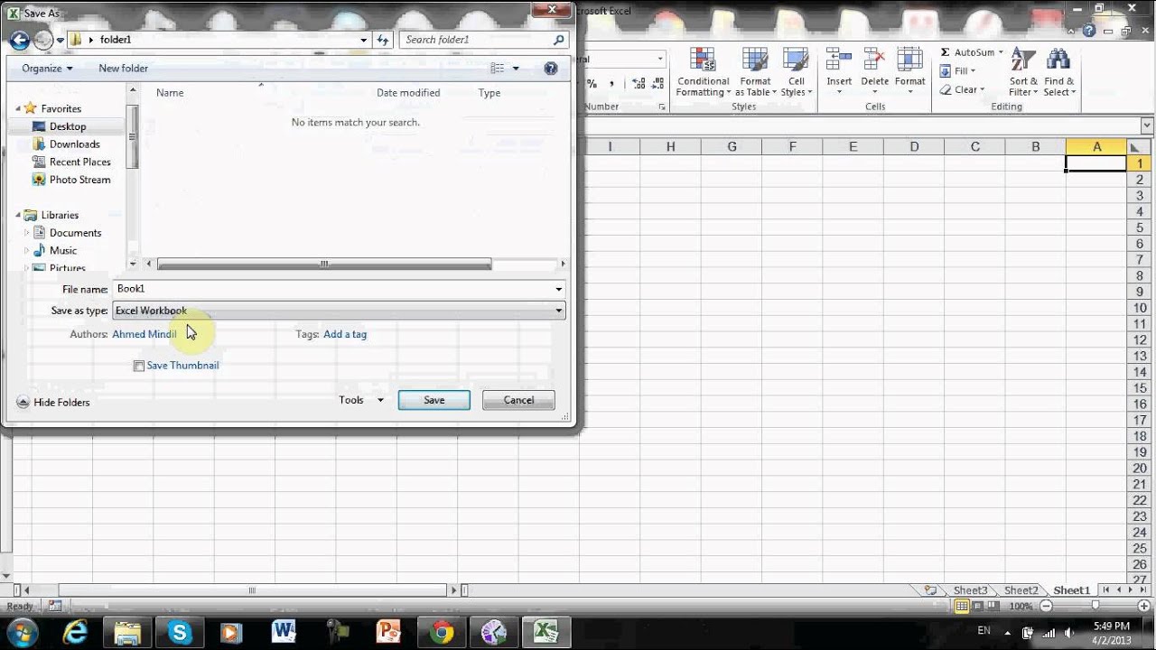Click the Insert Worksheet tab icon
1156x650 pixels.
930,590
